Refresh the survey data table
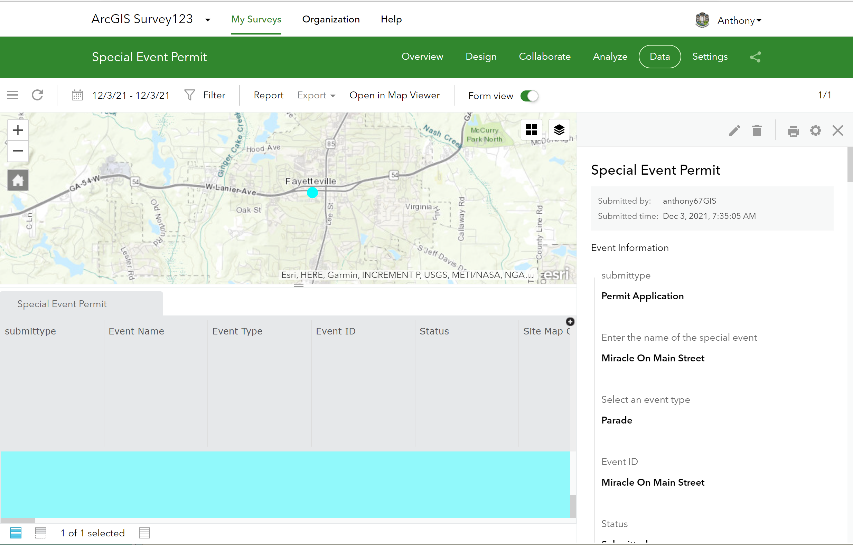 [38, 95]
